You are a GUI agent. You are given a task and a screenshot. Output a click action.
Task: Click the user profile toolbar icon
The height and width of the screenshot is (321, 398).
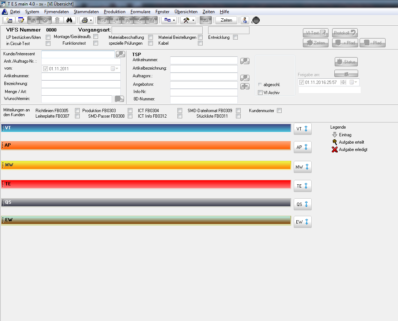tap(245, 20)
